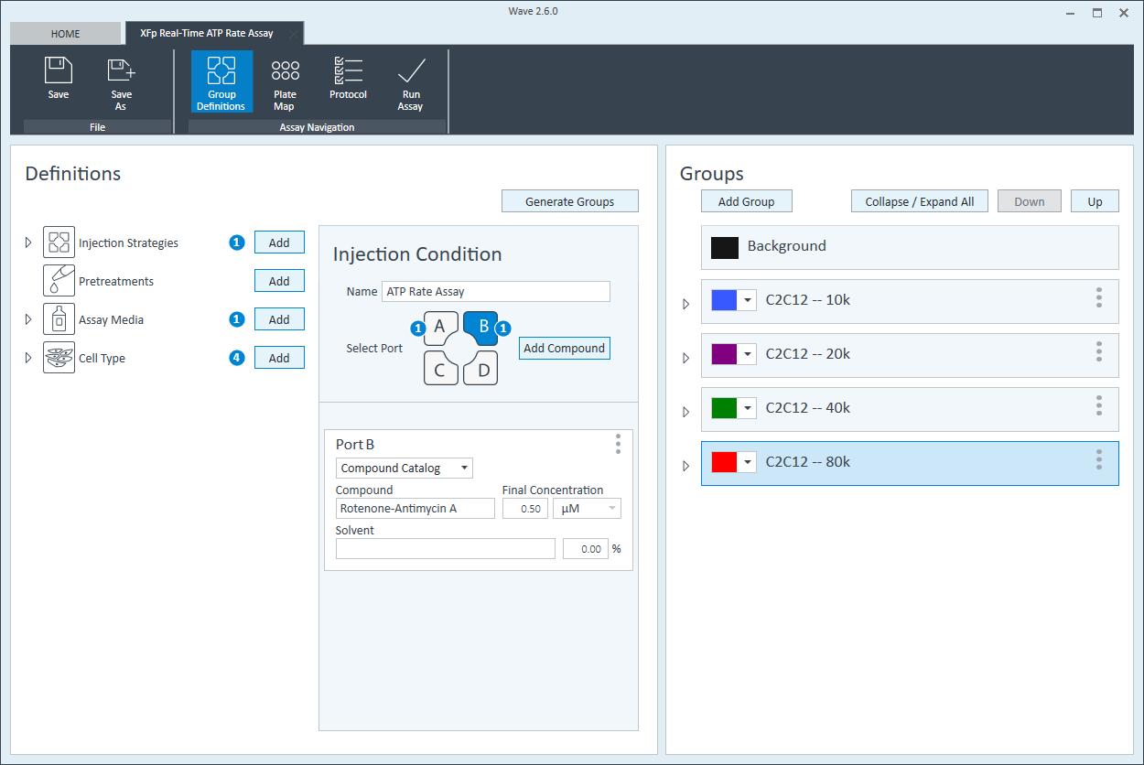Click the Generate Groups button

coord(569,201)
